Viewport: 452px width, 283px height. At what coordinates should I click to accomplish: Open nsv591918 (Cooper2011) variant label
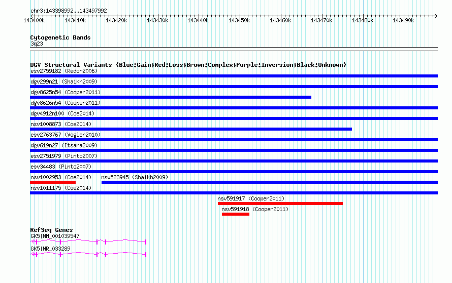pos(255,209)
